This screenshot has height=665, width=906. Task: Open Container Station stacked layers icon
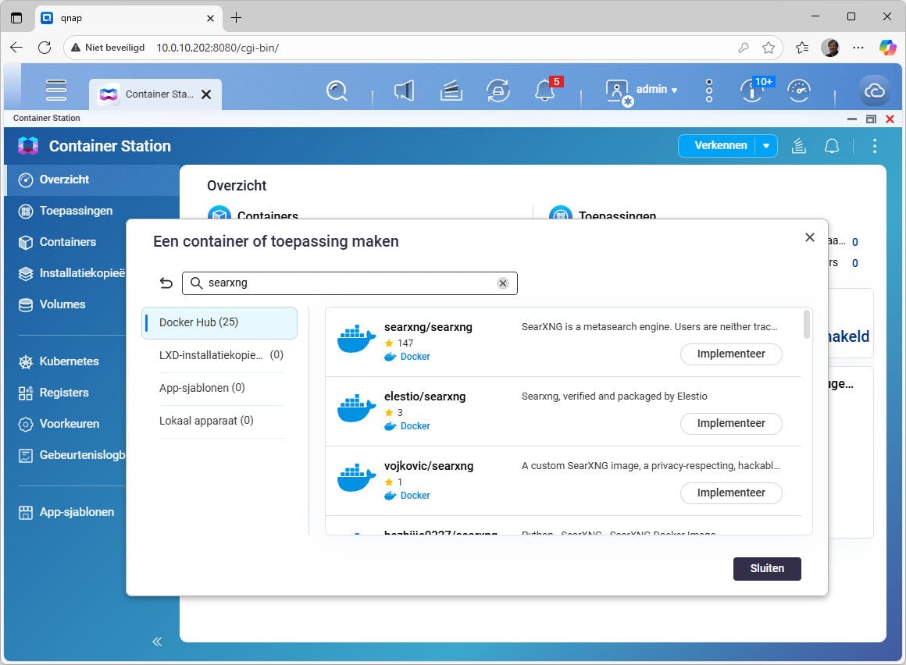coord(798,145)
